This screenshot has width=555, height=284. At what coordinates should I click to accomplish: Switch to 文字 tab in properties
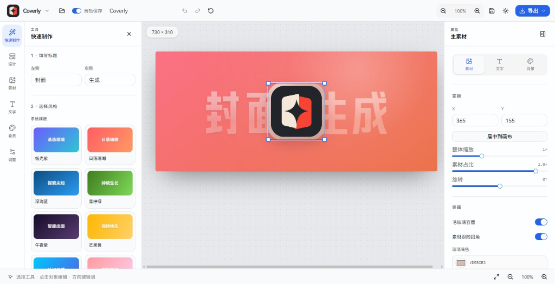click(499, 64)
